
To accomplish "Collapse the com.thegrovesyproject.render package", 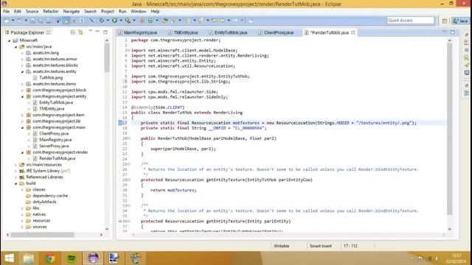I will click(x=22, y=152).
